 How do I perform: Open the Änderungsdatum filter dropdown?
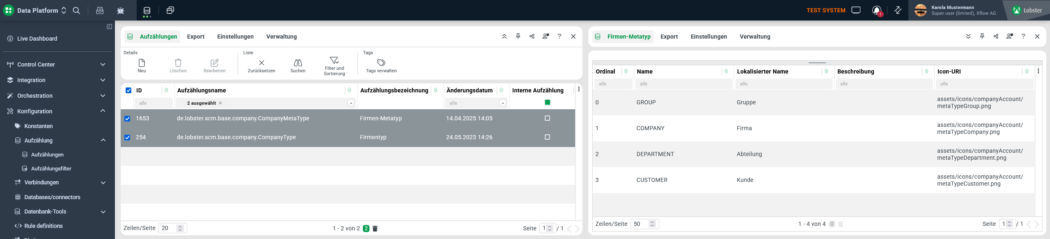point(503,103)
